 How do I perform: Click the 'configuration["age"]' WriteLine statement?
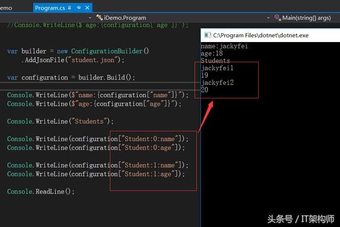pyautogui.click(x=94, y=104)
